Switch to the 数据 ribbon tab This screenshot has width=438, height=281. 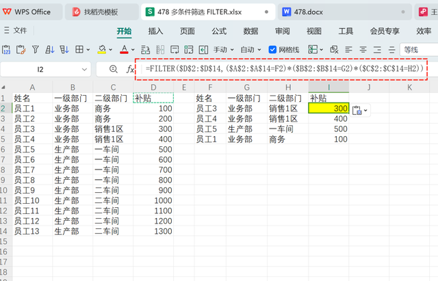[x=250, y=31]
